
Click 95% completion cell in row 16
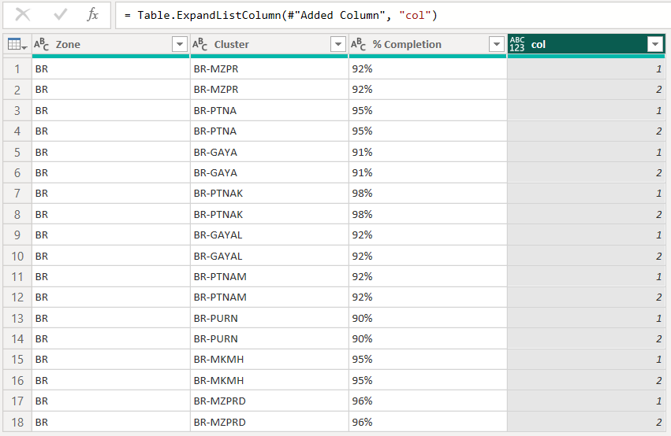(428, 380)
